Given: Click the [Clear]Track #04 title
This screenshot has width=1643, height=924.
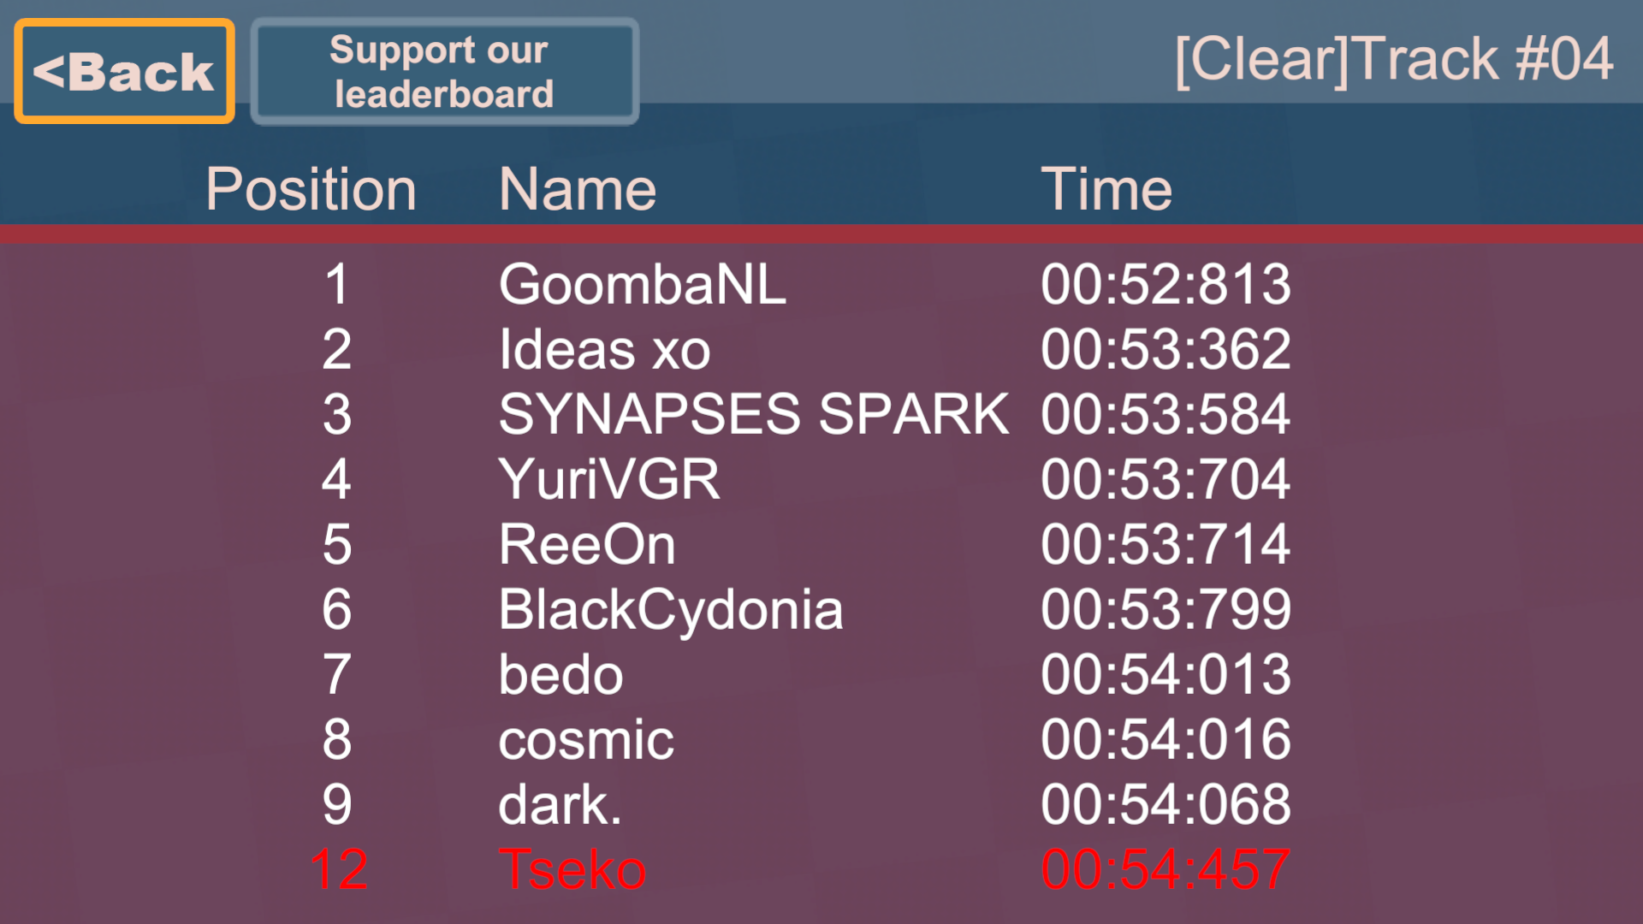Looking at the screenshot, I should (1393, 59).
